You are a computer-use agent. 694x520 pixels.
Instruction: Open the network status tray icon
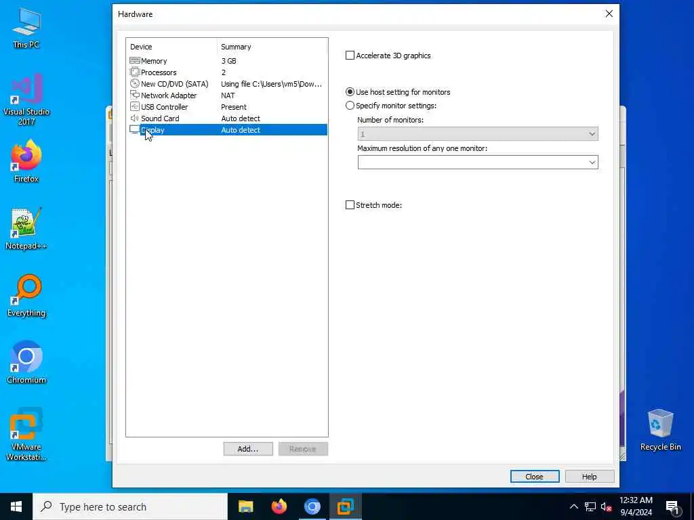[x=590, y=506]
